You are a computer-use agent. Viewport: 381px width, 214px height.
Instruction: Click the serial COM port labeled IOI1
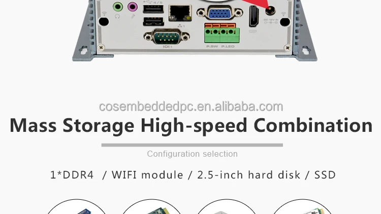pyautogui.click(x=167, y=37)
